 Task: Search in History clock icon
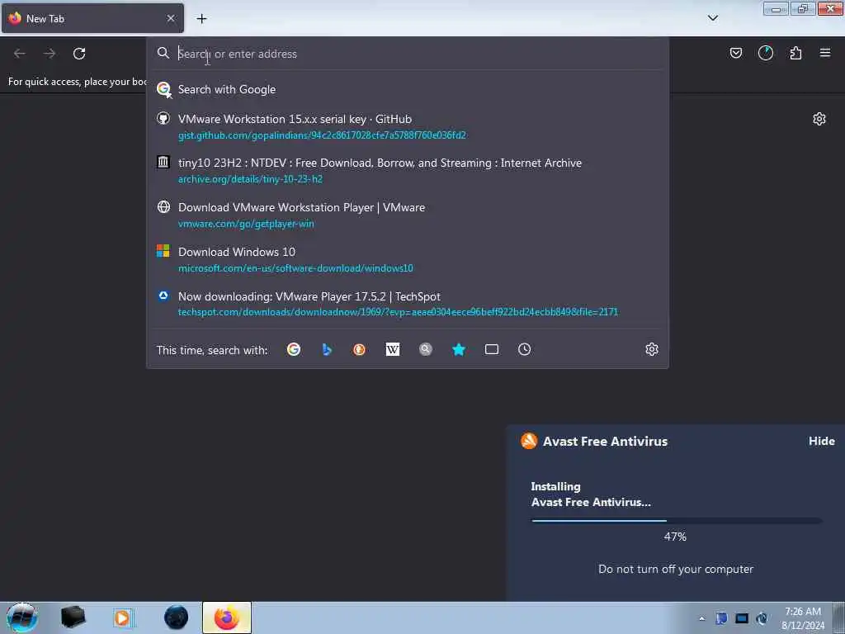[x=524, y=349]
